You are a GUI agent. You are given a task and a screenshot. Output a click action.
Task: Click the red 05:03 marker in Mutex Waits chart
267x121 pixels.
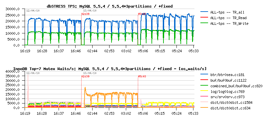(142, 76)
